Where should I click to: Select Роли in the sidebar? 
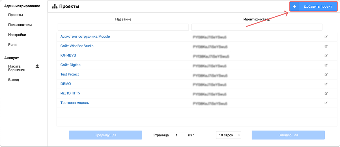[x=12, y=45]
